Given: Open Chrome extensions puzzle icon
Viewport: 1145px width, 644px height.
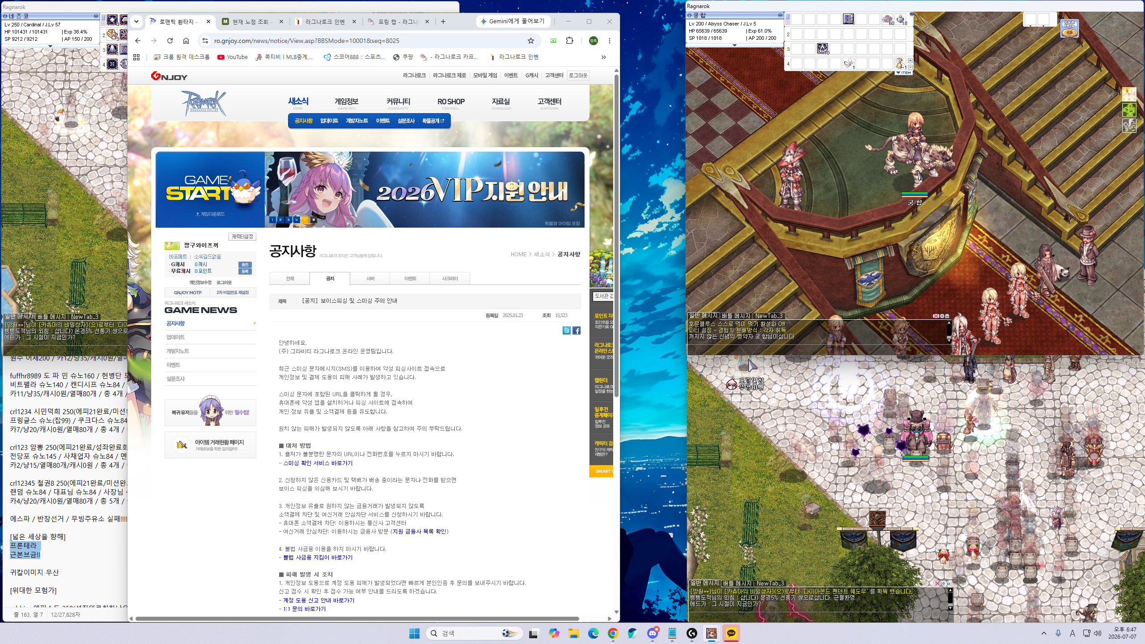Looking at the screenshot, I should (x=569, y=41).
